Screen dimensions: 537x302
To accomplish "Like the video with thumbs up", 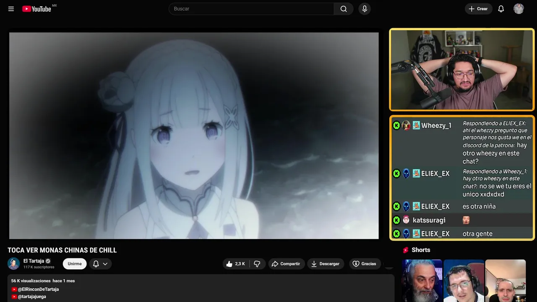I will pos(236,264).
